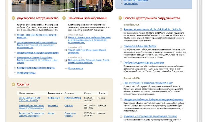Open Хранение и последующее захоронение отходов headline
This screenshot has width=206, height=122.
point(150,116)
